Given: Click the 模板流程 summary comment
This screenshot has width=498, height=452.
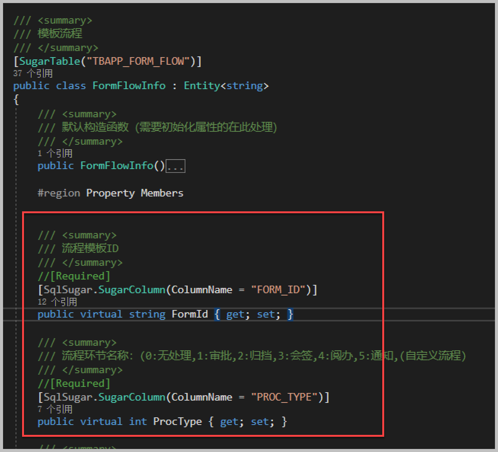Looking at the screenshot, I should pyautogui.click(x=48, y=34).
